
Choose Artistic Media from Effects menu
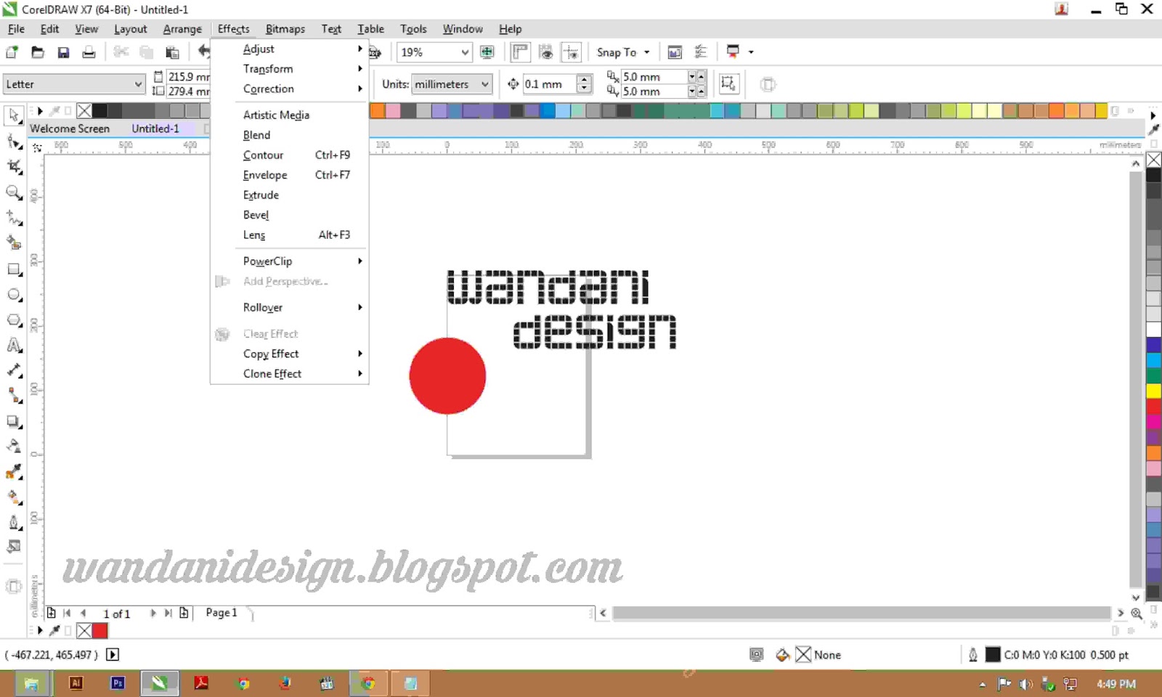290,115
